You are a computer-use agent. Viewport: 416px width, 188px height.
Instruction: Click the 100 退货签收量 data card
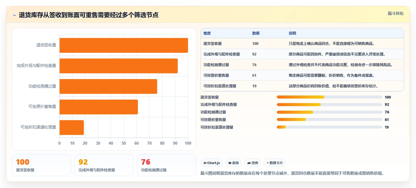pyautogui.click(x=42, y=165)
